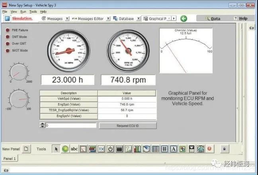Choose the letter A text tool
The image size is (258, 175).
coord(174,149)
